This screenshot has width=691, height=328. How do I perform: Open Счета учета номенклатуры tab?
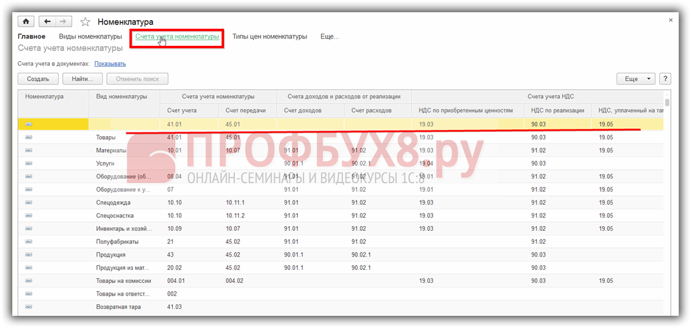[x=177, y=37]
